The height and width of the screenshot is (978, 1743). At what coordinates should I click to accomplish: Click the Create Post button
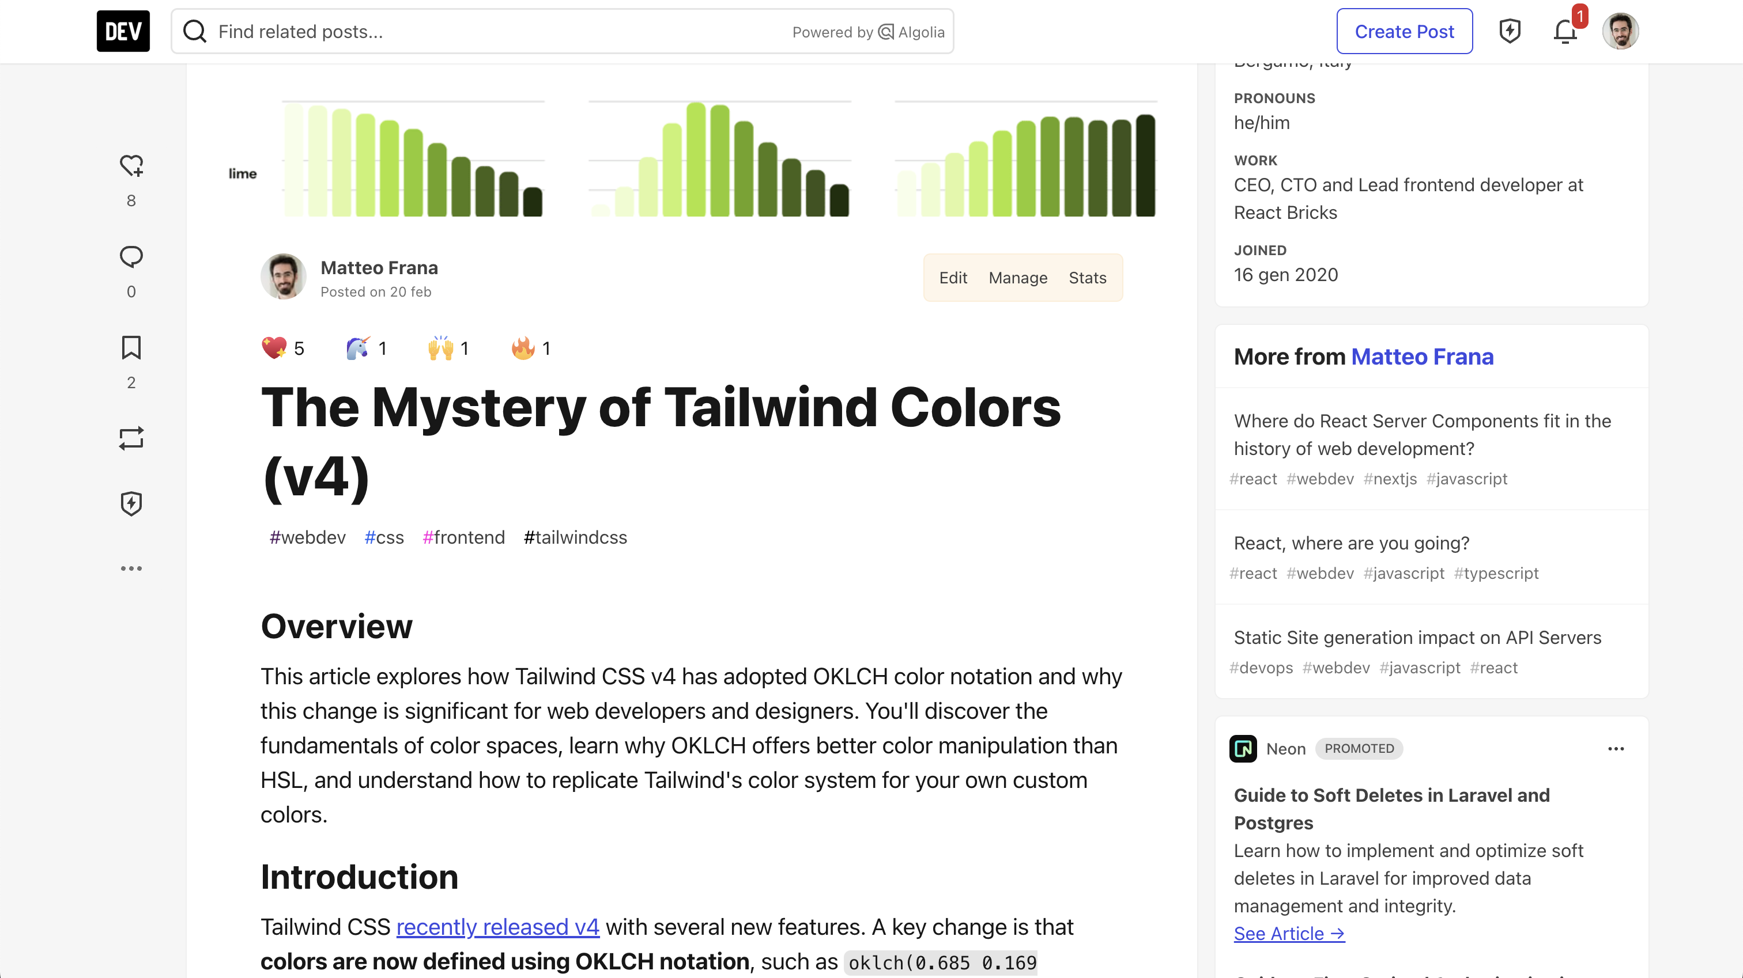(x=1404, y=31)
